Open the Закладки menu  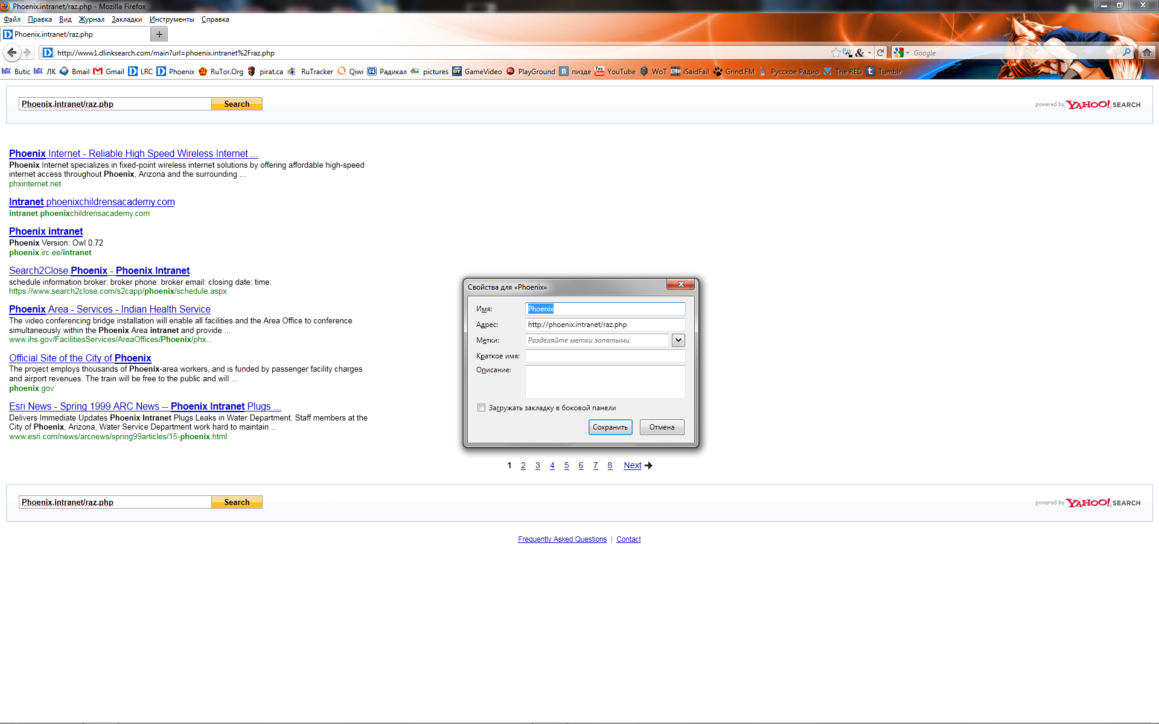click(127, 19)
